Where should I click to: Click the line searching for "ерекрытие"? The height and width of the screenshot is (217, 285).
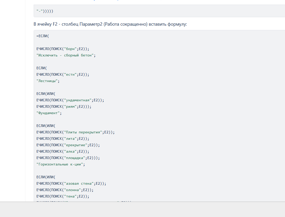pos(68,145)
